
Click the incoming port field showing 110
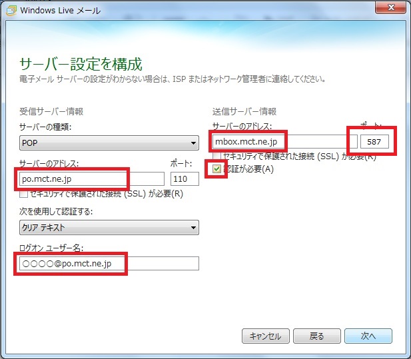pyautogui.click(x=185, y=179)
